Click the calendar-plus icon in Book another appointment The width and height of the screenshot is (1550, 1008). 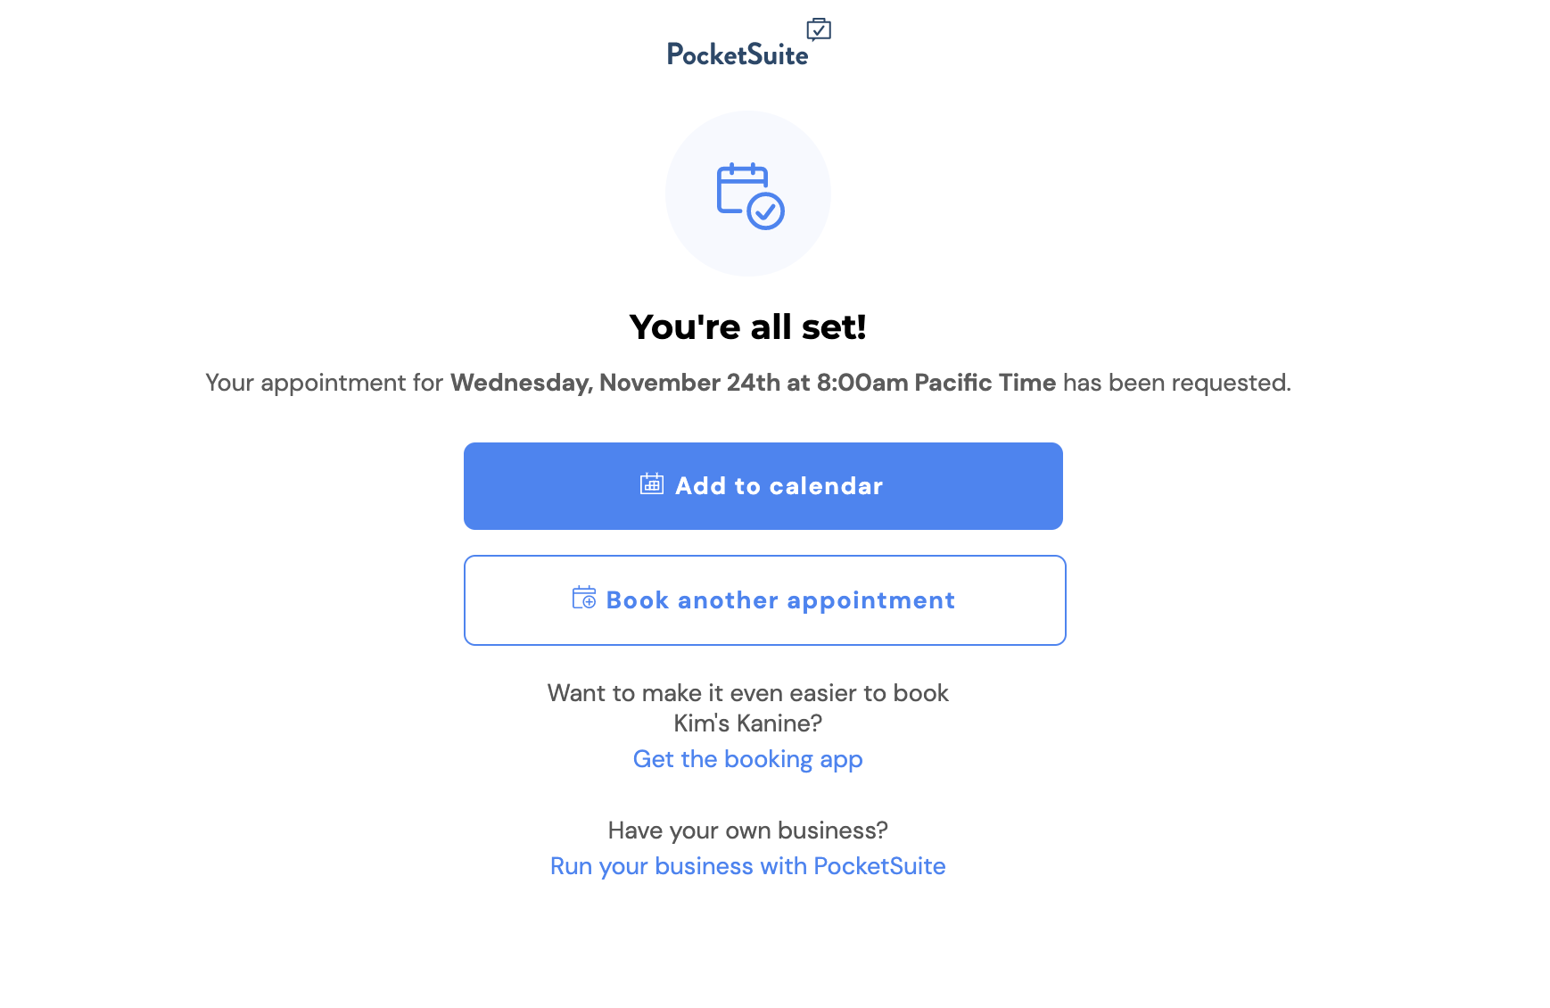click(584, 598)
